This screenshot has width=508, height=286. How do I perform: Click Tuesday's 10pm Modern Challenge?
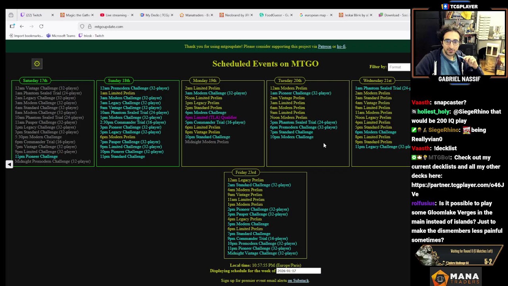(292, 137)
